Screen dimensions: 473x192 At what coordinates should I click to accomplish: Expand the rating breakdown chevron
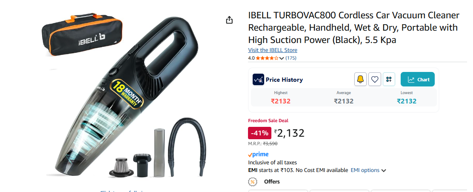pyautogui.click(x=282, y=58)
